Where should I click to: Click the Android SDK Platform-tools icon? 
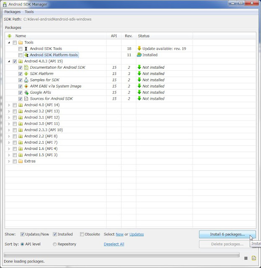click(x=26, y=55)
